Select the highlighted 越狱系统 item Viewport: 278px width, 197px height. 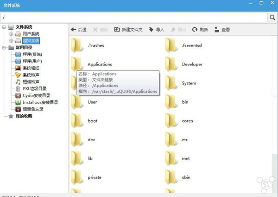click(31, 41)
